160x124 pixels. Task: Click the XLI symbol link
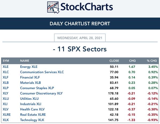point(5,104)
